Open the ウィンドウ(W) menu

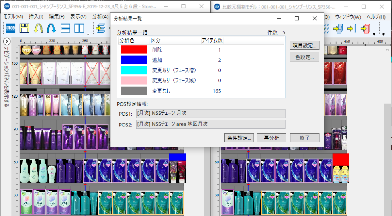pyautogui.click(x=348, y=17)
